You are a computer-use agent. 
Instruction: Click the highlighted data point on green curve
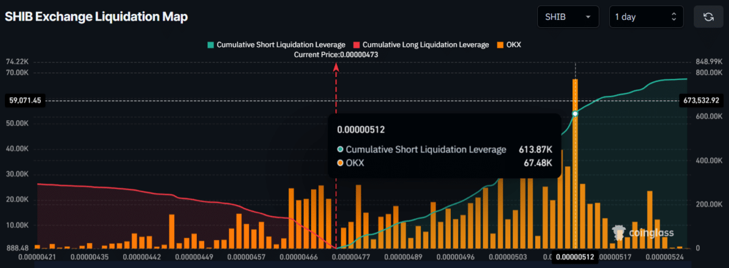pos(575,114)
